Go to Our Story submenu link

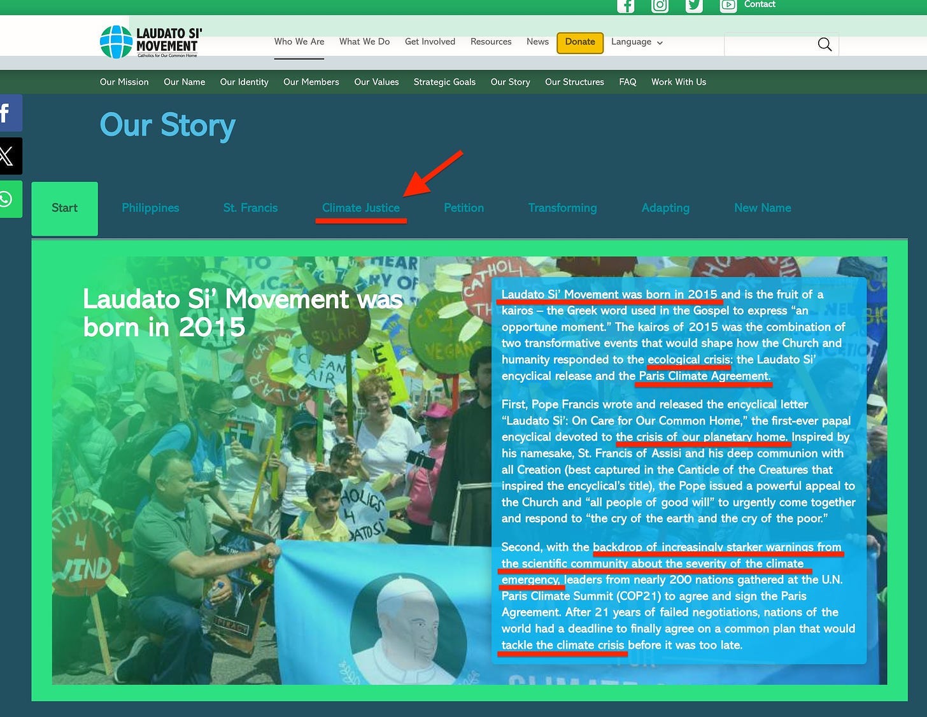(510, 82)
